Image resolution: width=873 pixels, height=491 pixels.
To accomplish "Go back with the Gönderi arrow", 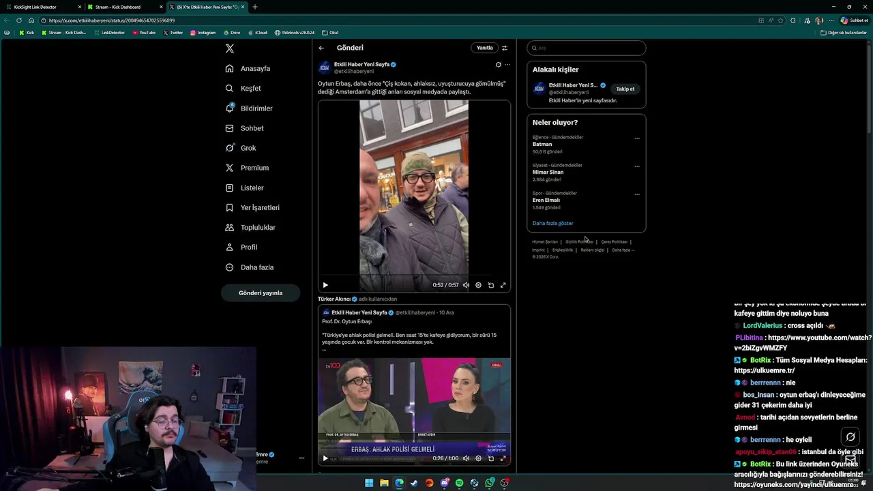I will coord(321,48).
